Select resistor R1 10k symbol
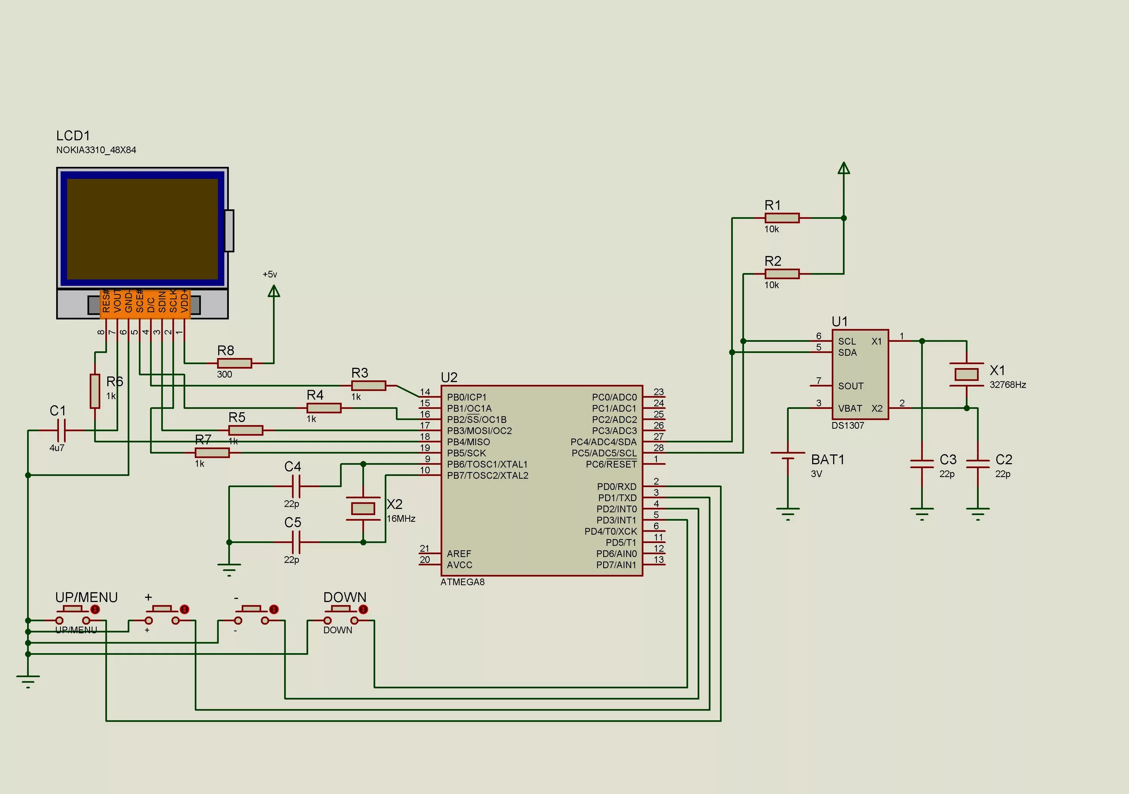The image size is (1129, 794). click(782, 218)
